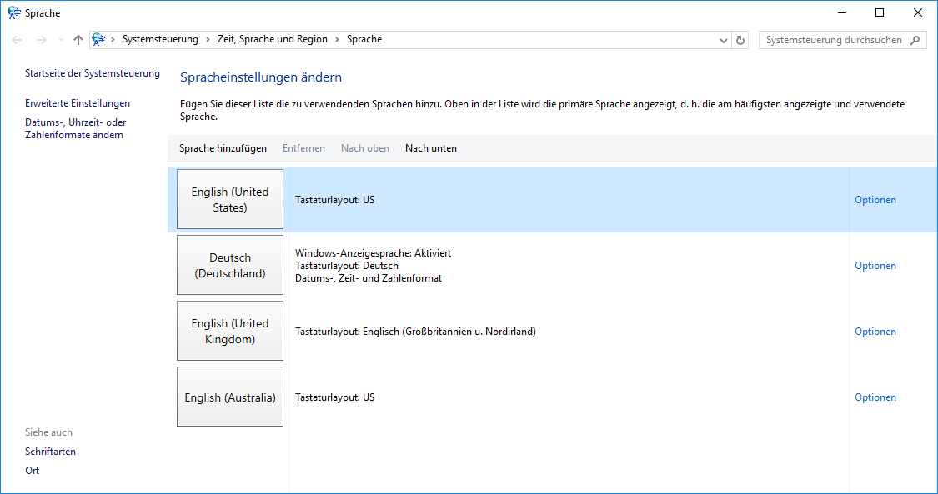Expand the address bar history dropdown
938x494 pixels.
tap(723, 40)
